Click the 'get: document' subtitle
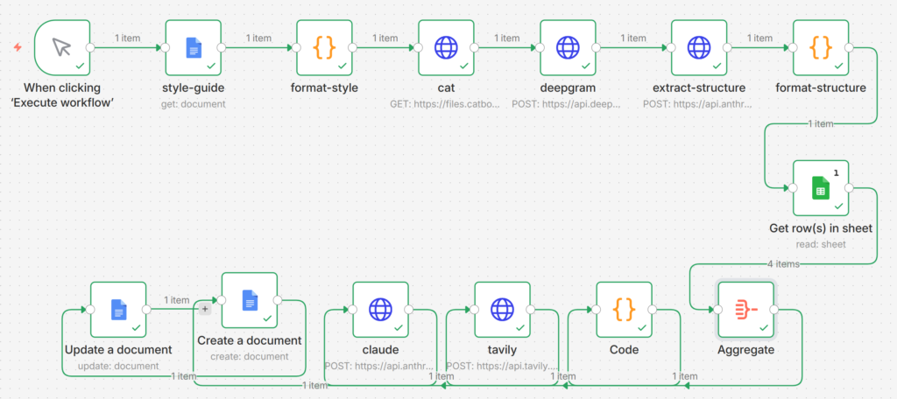The width and height of the screenshot is (897, 399). point(194,104)
